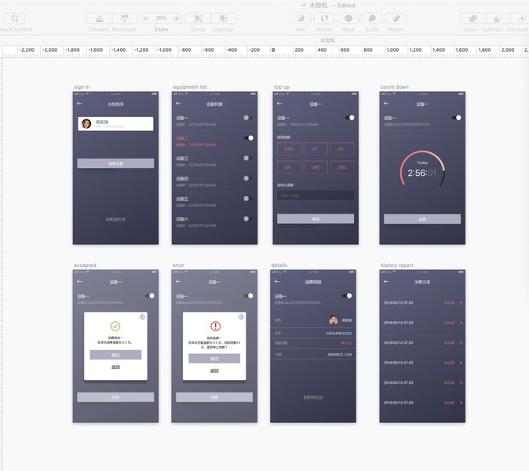Screen dimensions: 529x471
Task: Click the Rotate tool icon
Action: pos(324,18)
